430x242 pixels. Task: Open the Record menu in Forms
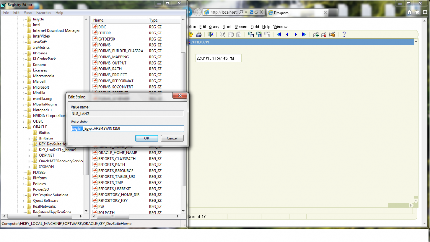pyautogui.click(x=241, y=27)
